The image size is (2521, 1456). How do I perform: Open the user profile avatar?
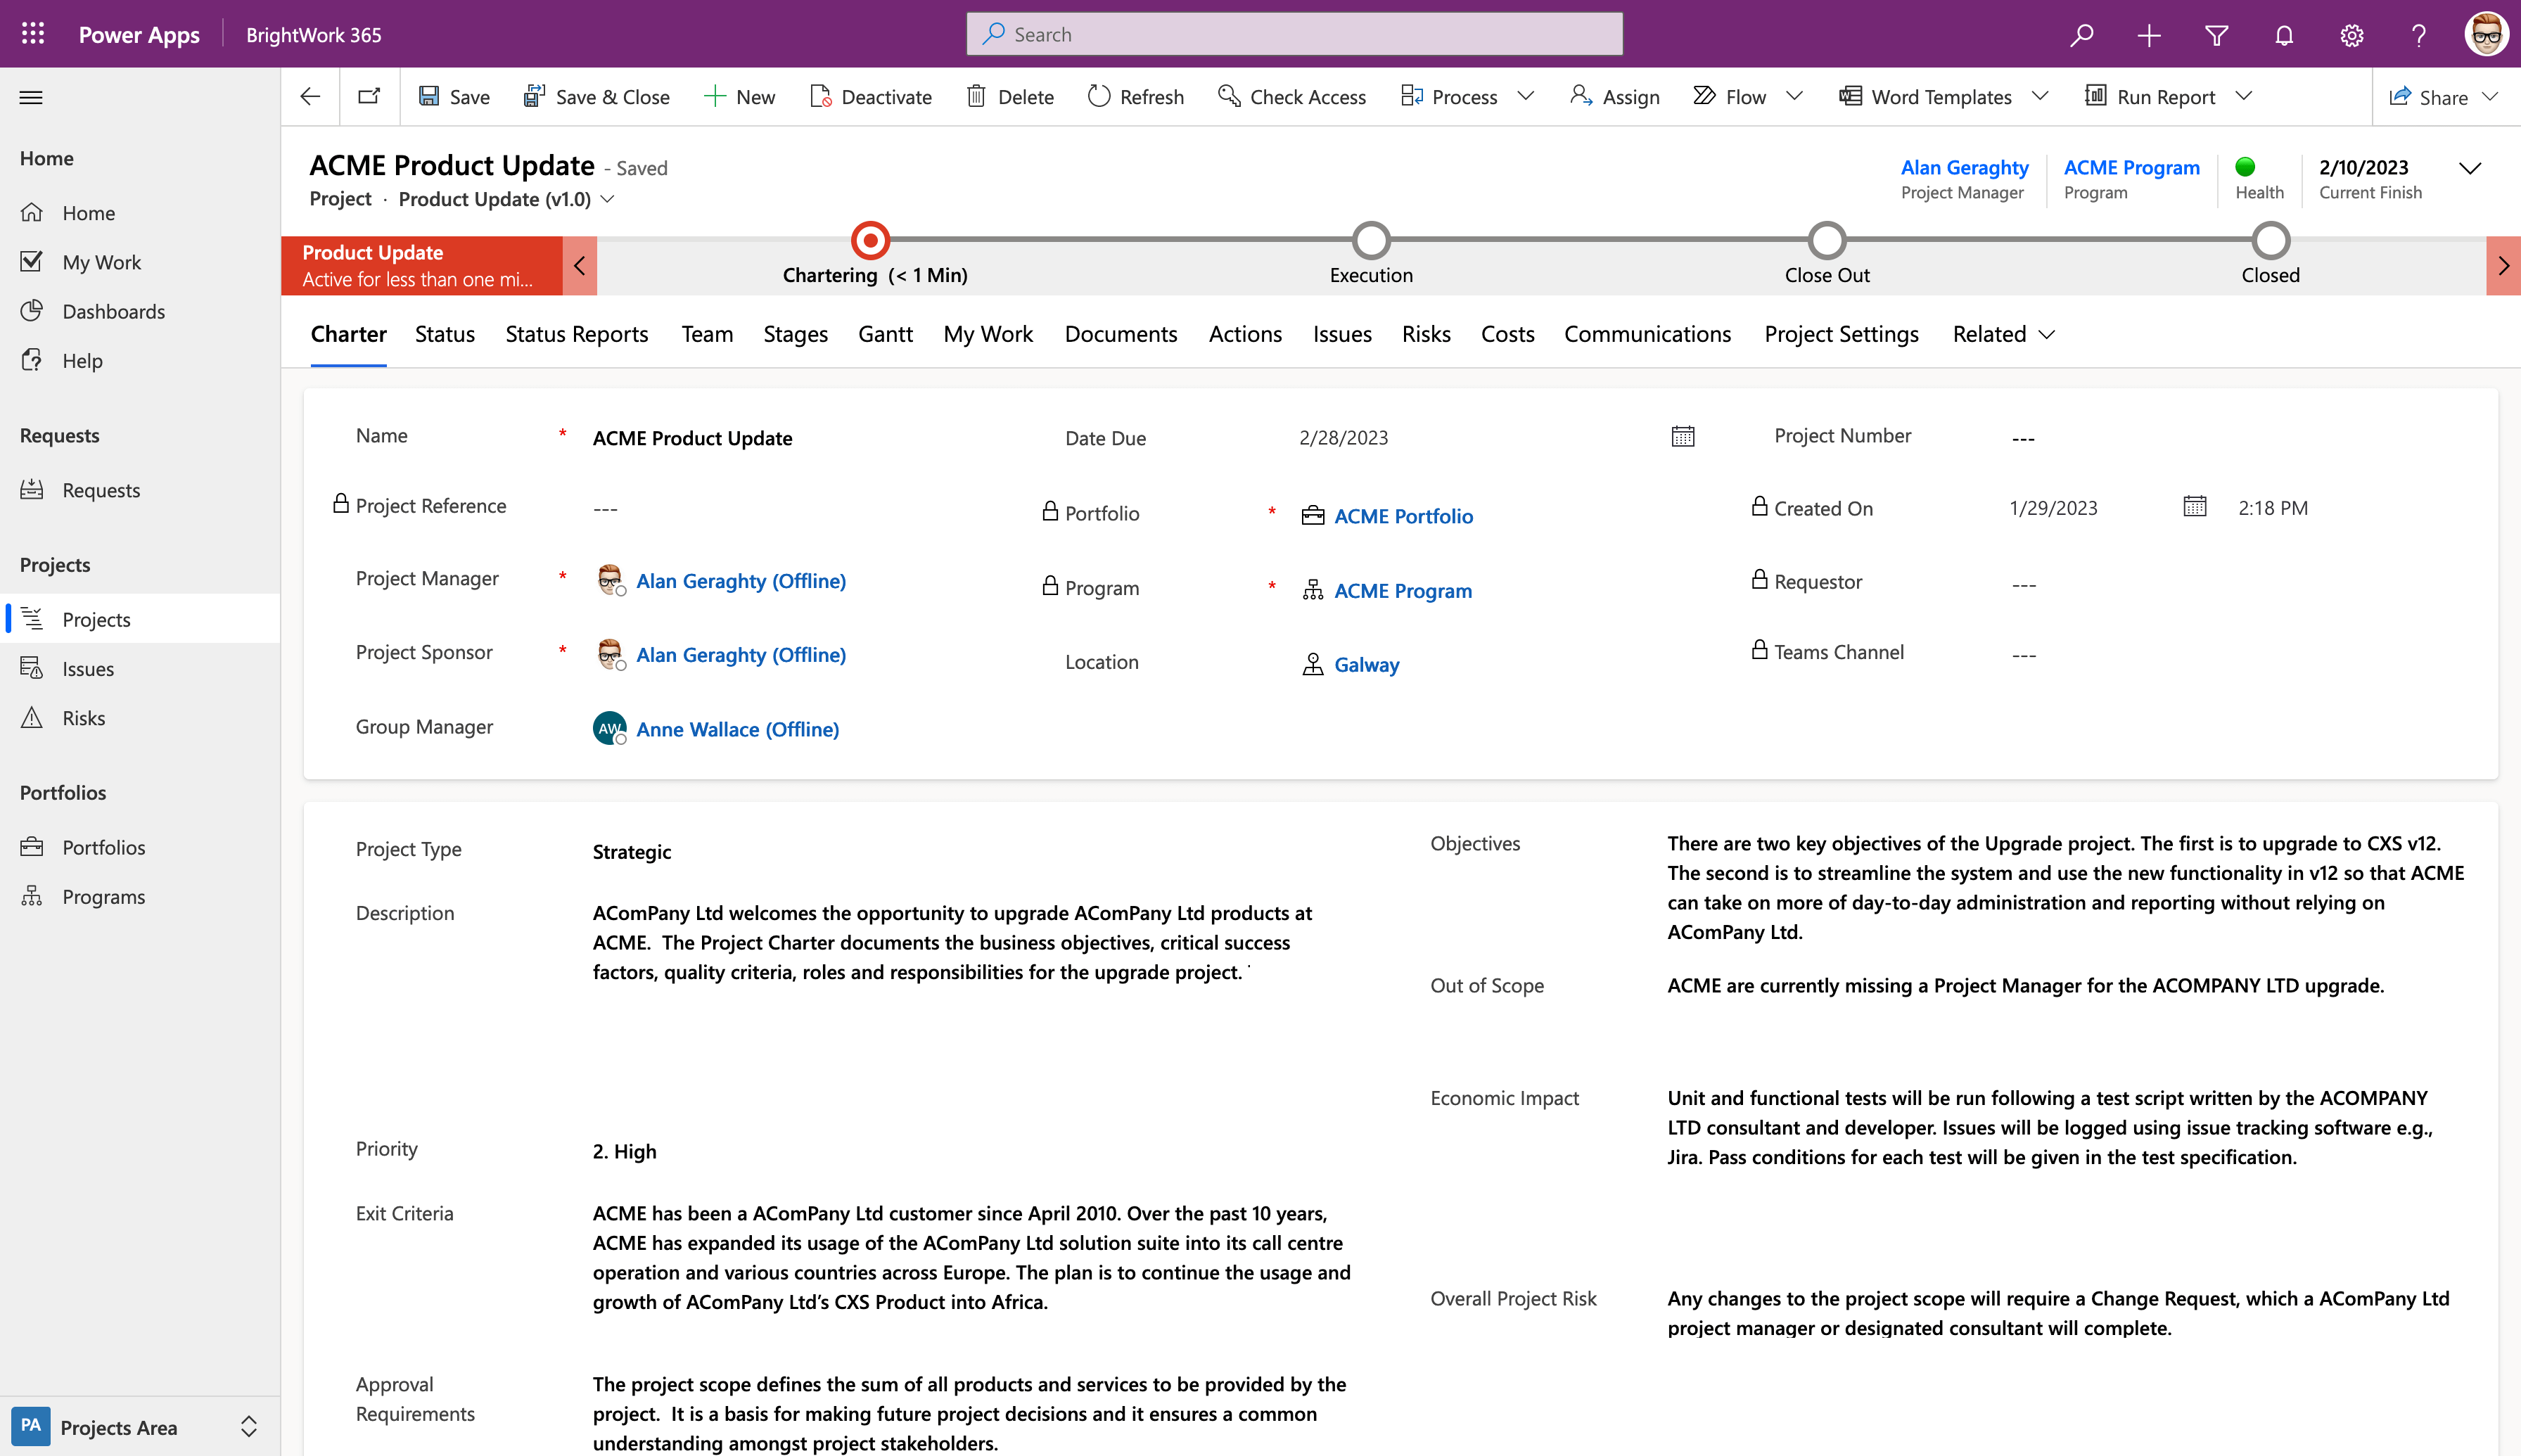2486,35
